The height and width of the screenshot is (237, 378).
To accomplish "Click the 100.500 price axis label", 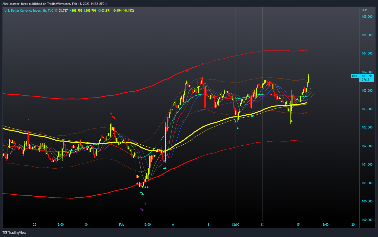I will [x=367, y=201].
